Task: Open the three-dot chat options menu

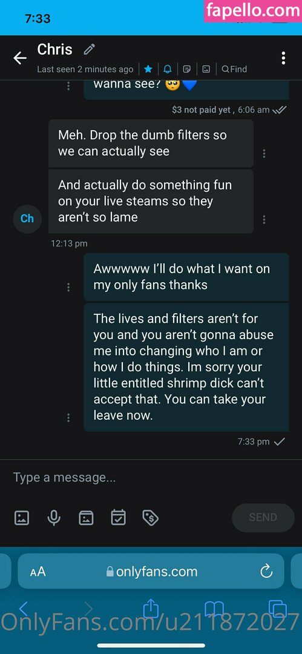Action: point(283,58)
